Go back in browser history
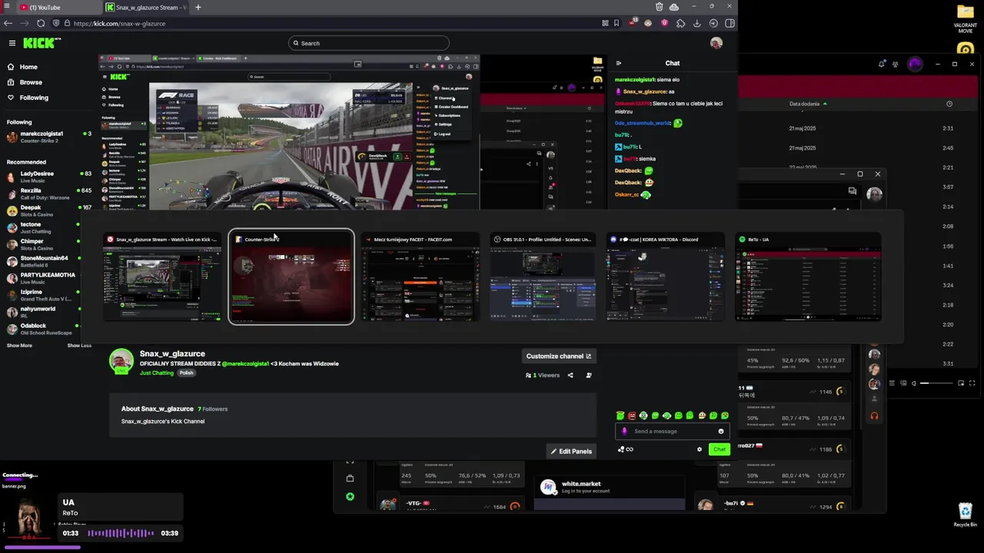The image size is (984, 553). pos(8,23)
